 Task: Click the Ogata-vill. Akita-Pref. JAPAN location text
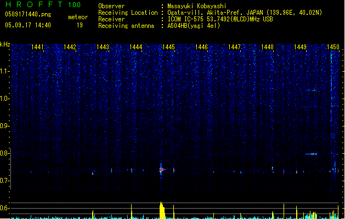tap(245, 13)
